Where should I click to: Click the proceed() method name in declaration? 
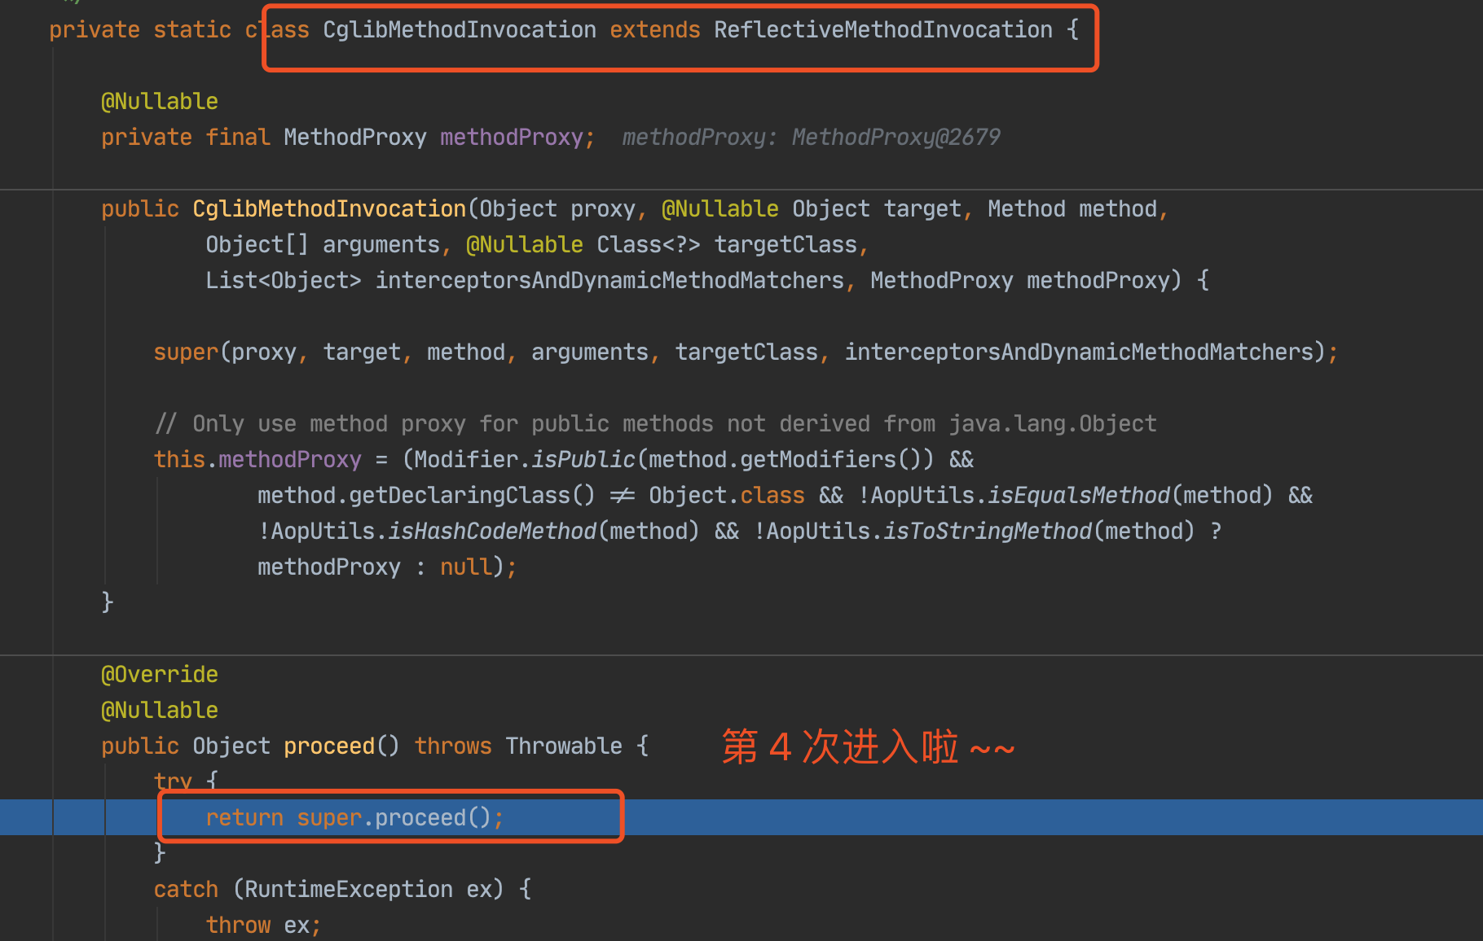(329, 746)
